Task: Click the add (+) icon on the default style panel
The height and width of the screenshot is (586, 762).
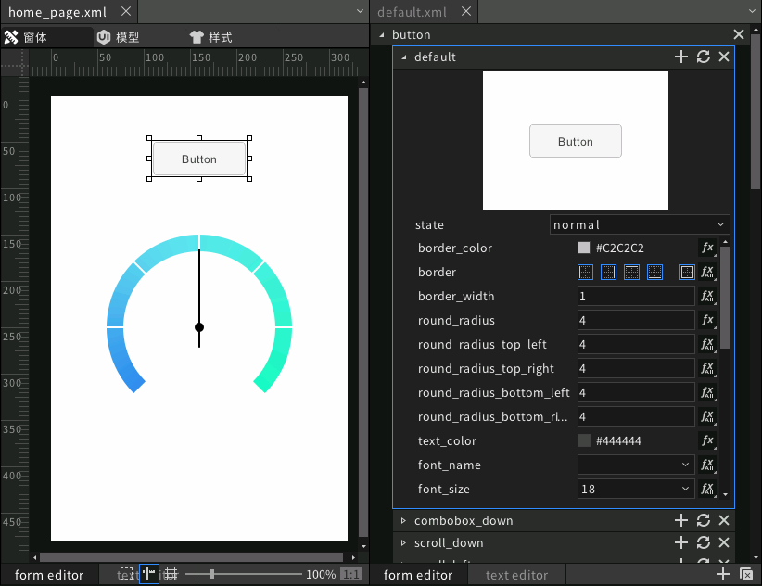Action: coord(681,57)
